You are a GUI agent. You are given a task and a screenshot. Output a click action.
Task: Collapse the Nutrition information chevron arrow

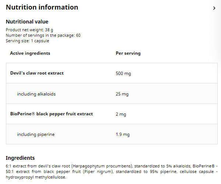pos(214,8)
